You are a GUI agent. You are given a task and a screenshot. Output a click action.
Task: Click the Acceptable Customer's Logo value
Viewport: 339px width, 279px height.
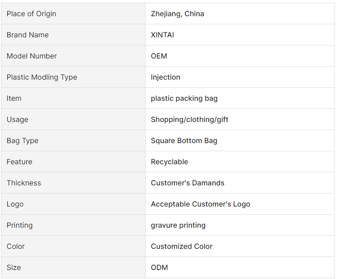pyautogui.click(x=201, y=204)
